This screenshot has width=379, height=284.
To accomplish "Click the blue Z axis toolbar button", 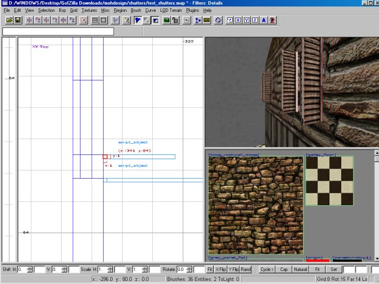I will click(x=254, y=20).
